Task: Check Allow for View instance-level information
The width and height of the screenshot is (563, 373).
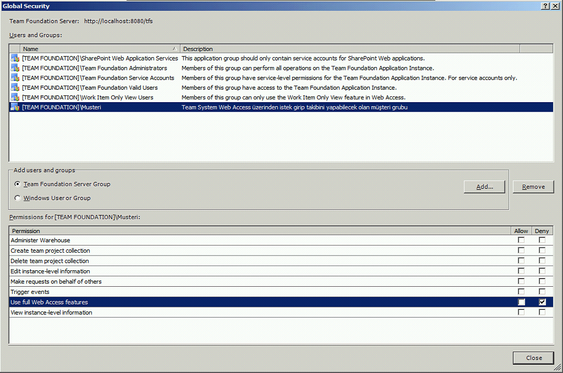Action: 521,313
